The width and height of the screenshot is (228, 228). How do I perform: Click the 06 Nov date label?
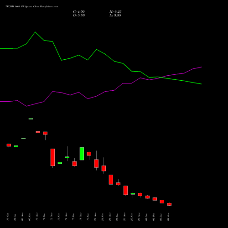tap(22, 217)
